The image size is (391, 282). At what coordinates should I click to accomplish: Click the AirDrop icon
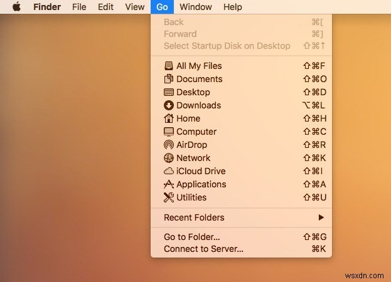[x=169, y=145]
